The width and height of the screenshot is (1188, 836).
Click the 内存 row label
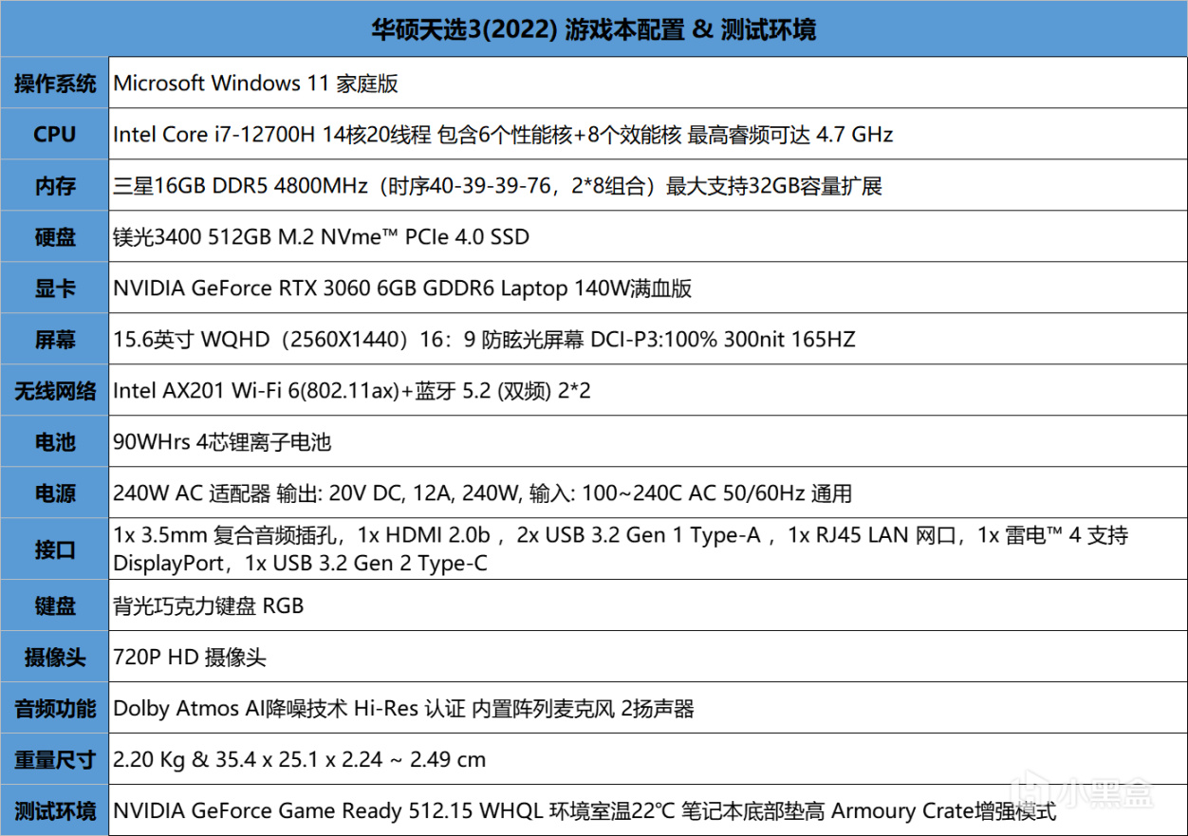point(55,186)
